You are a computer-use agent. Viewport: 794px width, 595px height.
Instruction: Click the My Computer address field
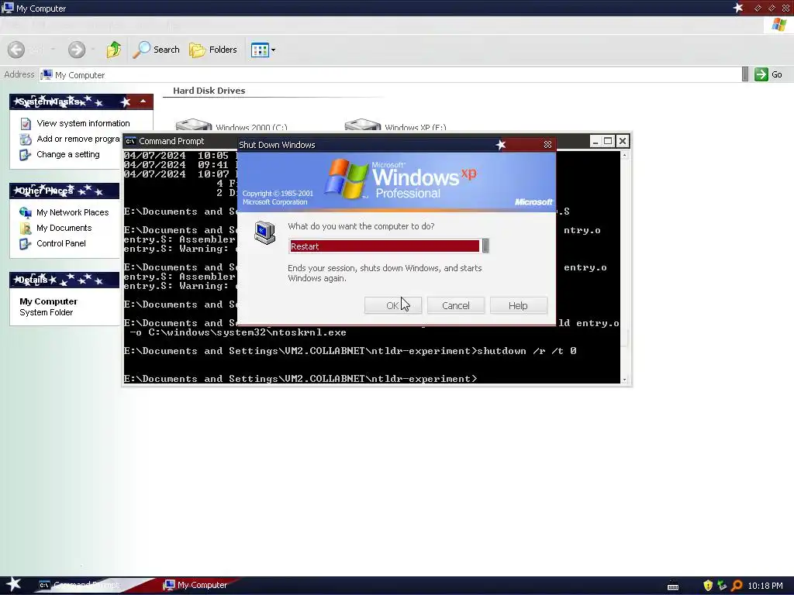click(390, 75)
